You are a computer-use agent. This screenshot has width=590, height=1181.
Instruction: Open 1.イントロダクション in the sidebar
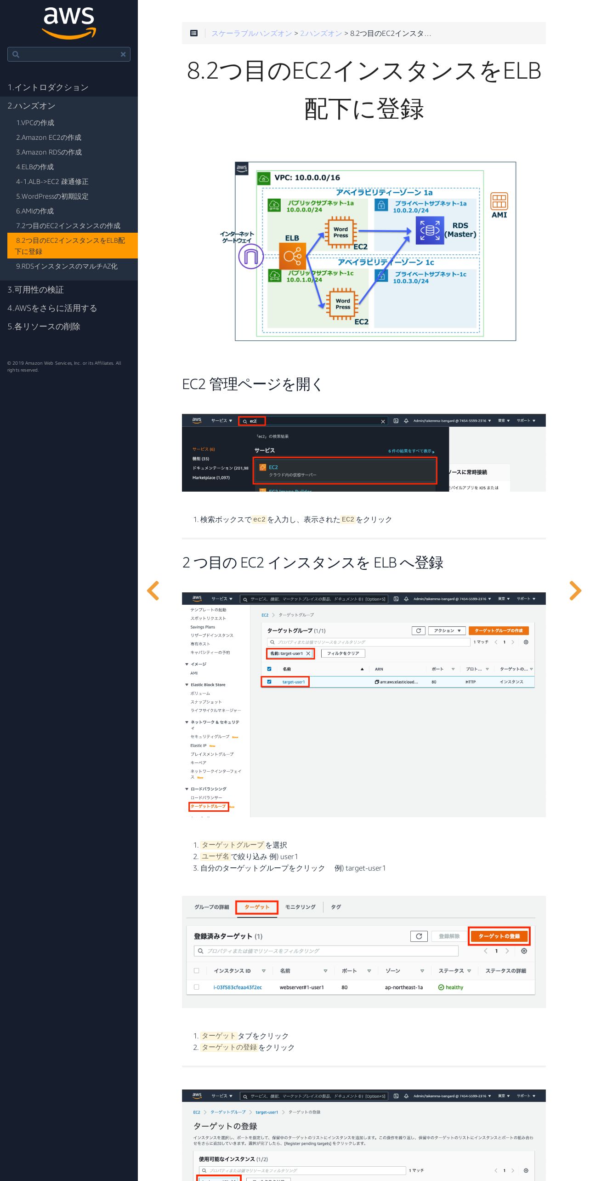(x=48, y=87)
